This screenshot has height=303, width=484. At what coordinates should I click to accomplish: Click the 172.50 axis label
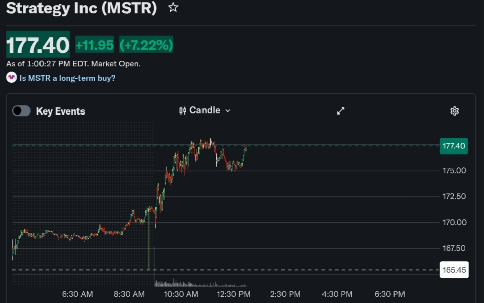[454, 196]
